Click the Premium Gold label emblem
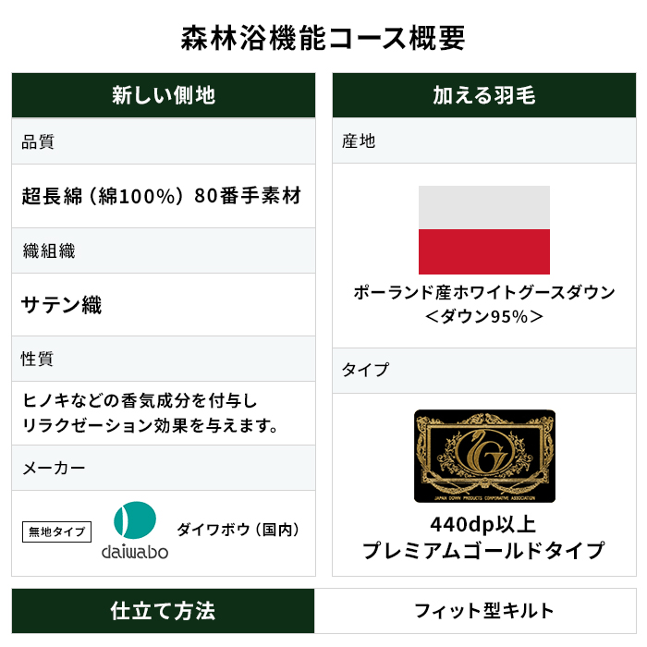The image size is (647, 647). point(484,457)
